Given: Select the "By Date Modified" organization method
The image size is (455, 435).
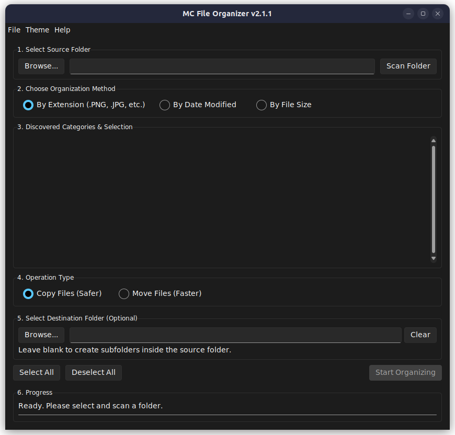Looking at the screenshot, I should (x=165, y=105).
